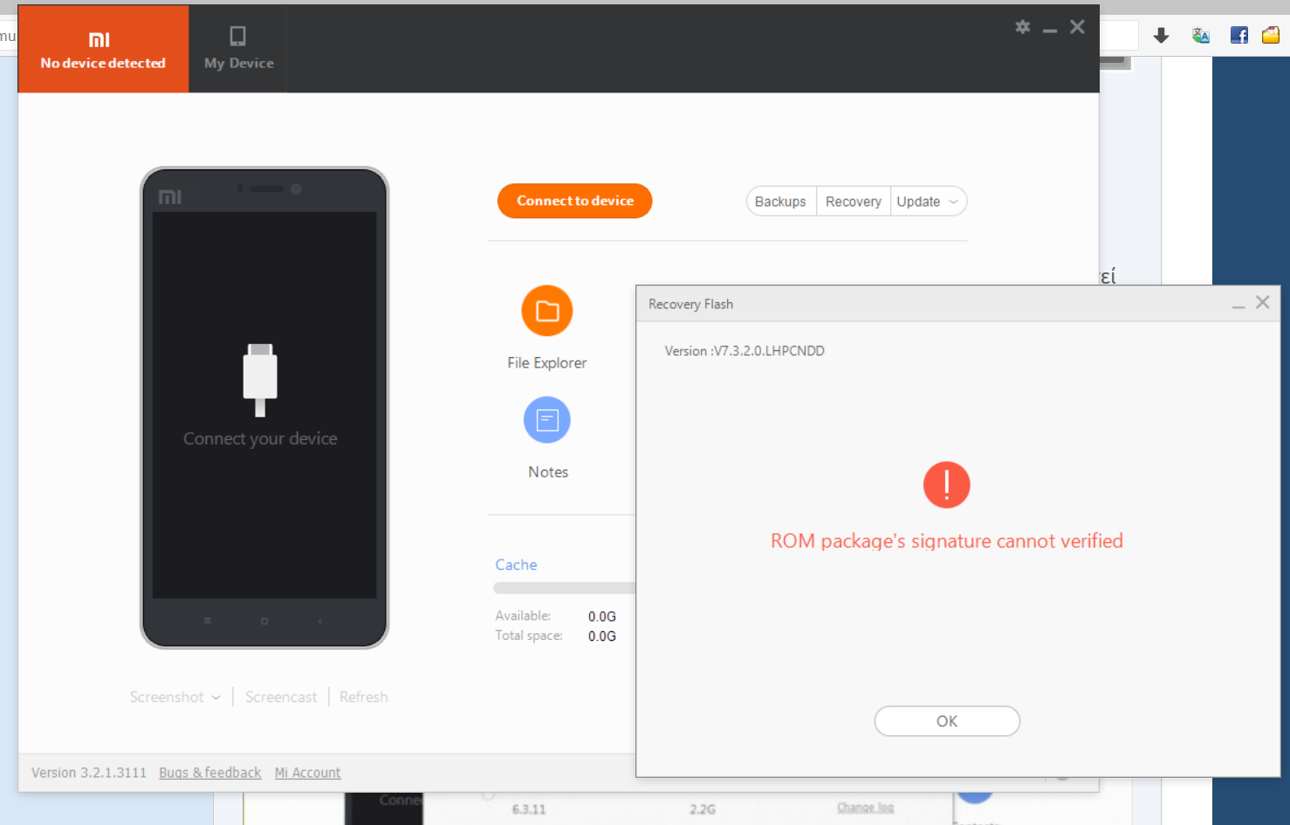Click the Facebook icon in browser toolbar
Image resolution: width=1290 pixels, height=825 pixels.
pos(1239,36)
